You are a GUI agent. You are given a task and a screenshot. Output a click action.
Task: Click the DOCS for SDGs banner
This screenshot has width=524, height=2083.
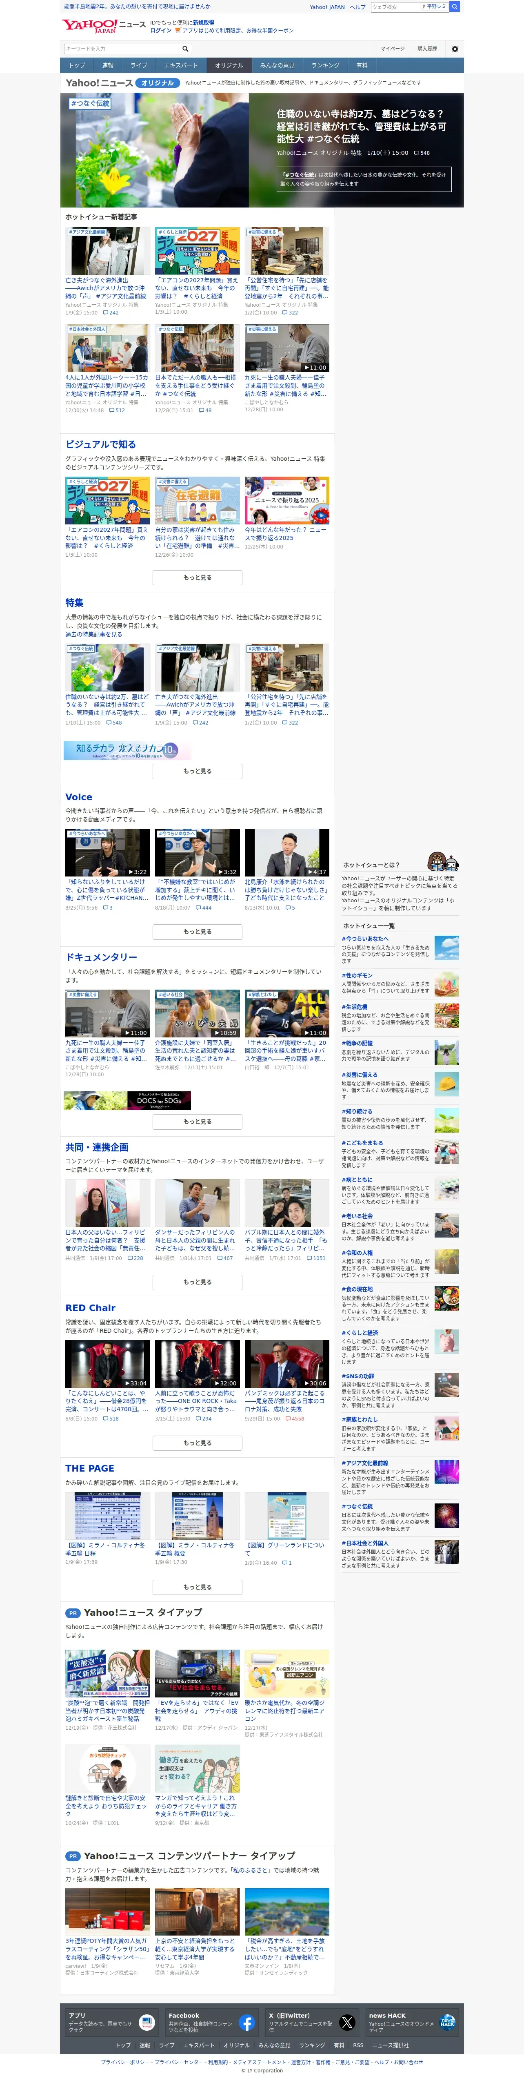point(128,1101)
